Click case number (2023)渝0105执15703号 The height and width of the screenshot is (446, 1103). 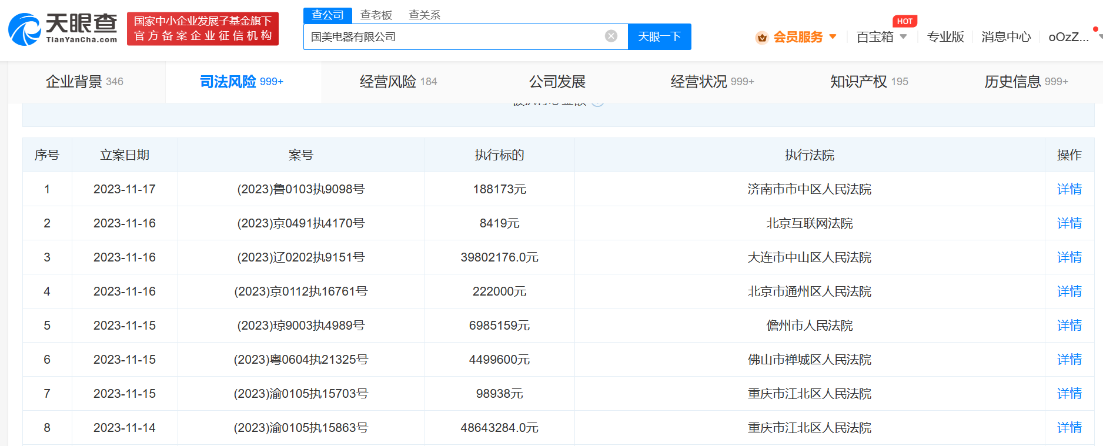(x=301, y=394)
